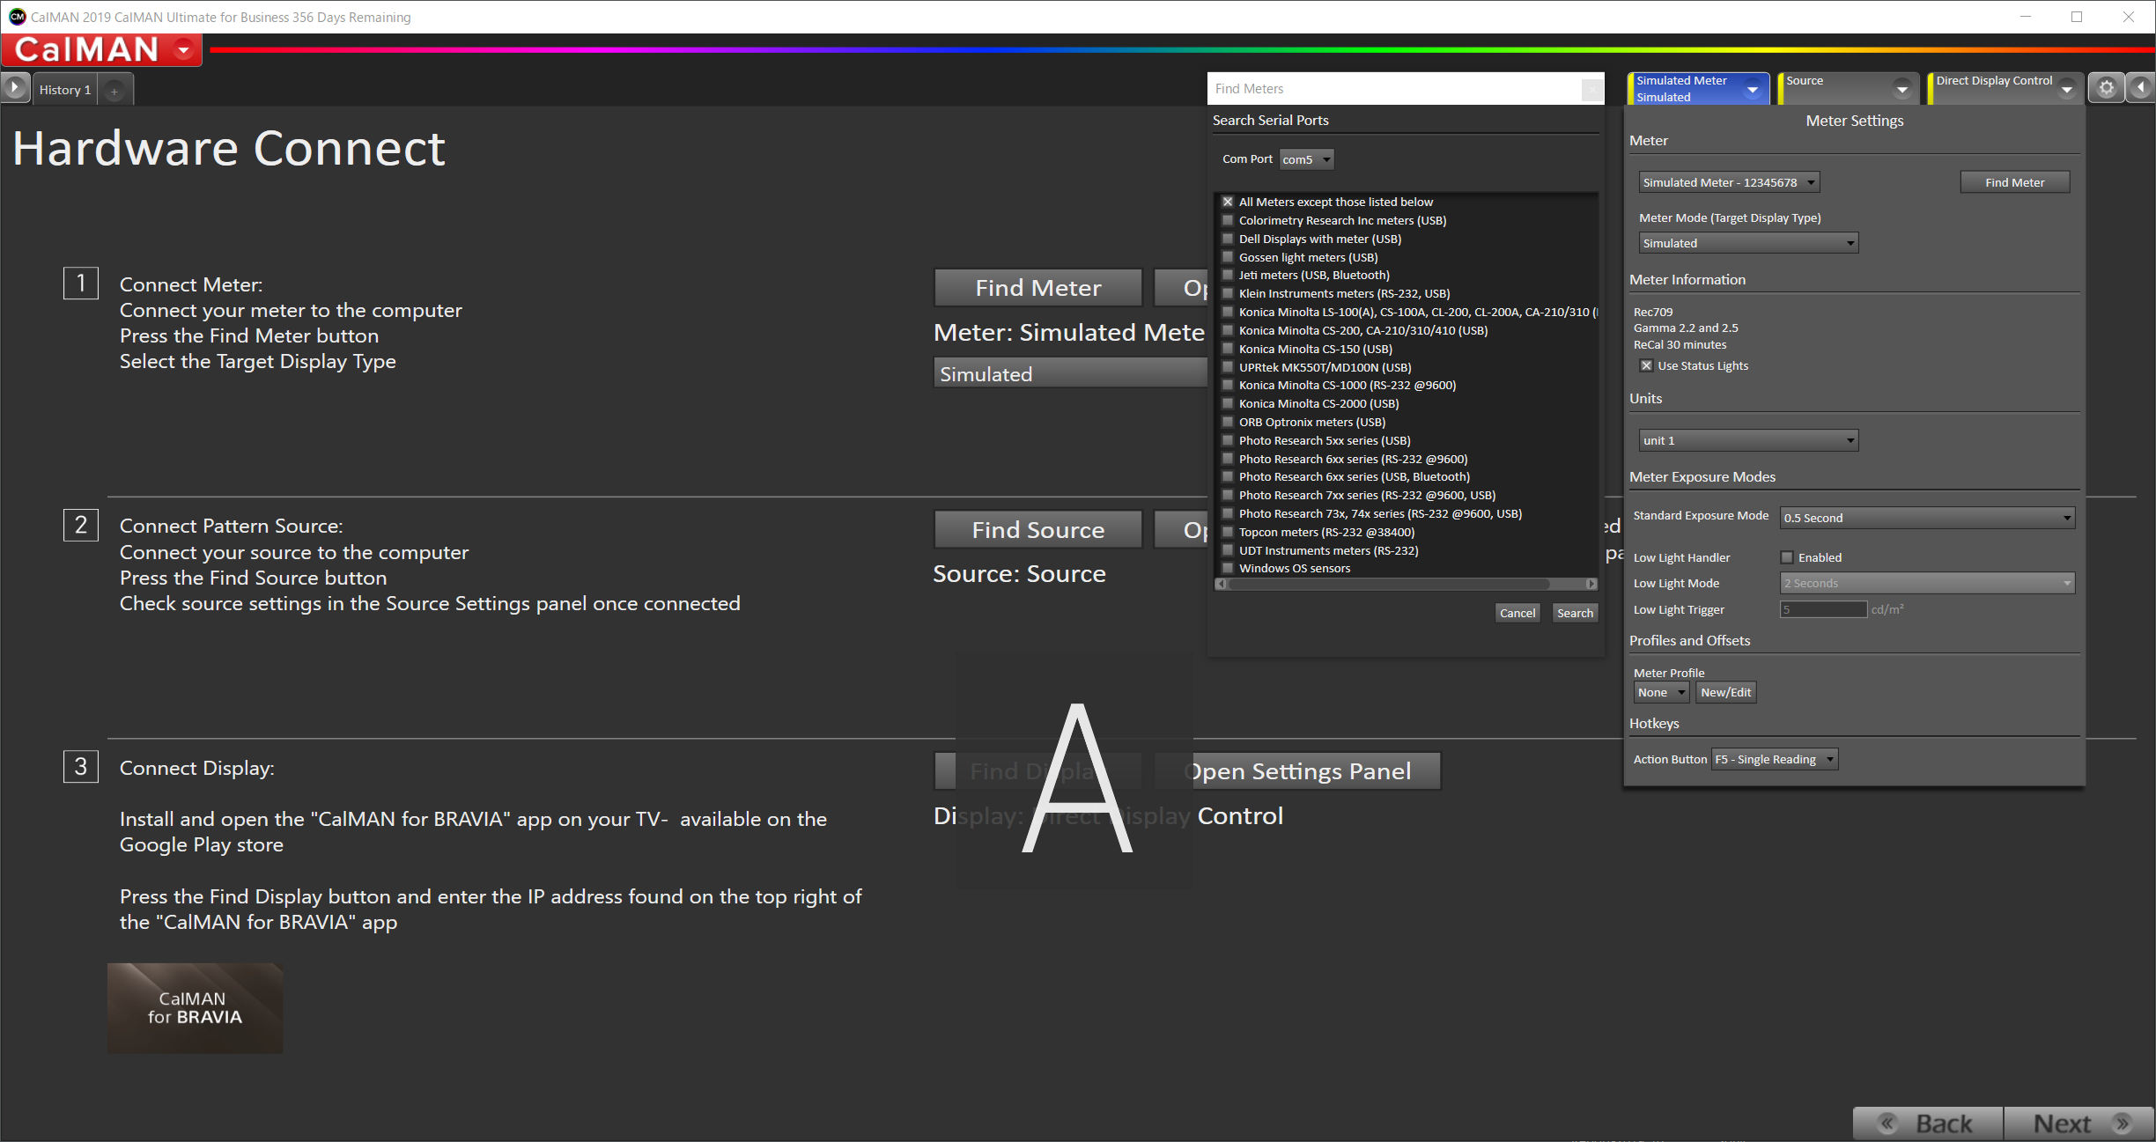Click the New/Edit meter profile button
The width and height of the screenshot is (2156, 1142).
pyautogui.click(x=1725, y=692)
